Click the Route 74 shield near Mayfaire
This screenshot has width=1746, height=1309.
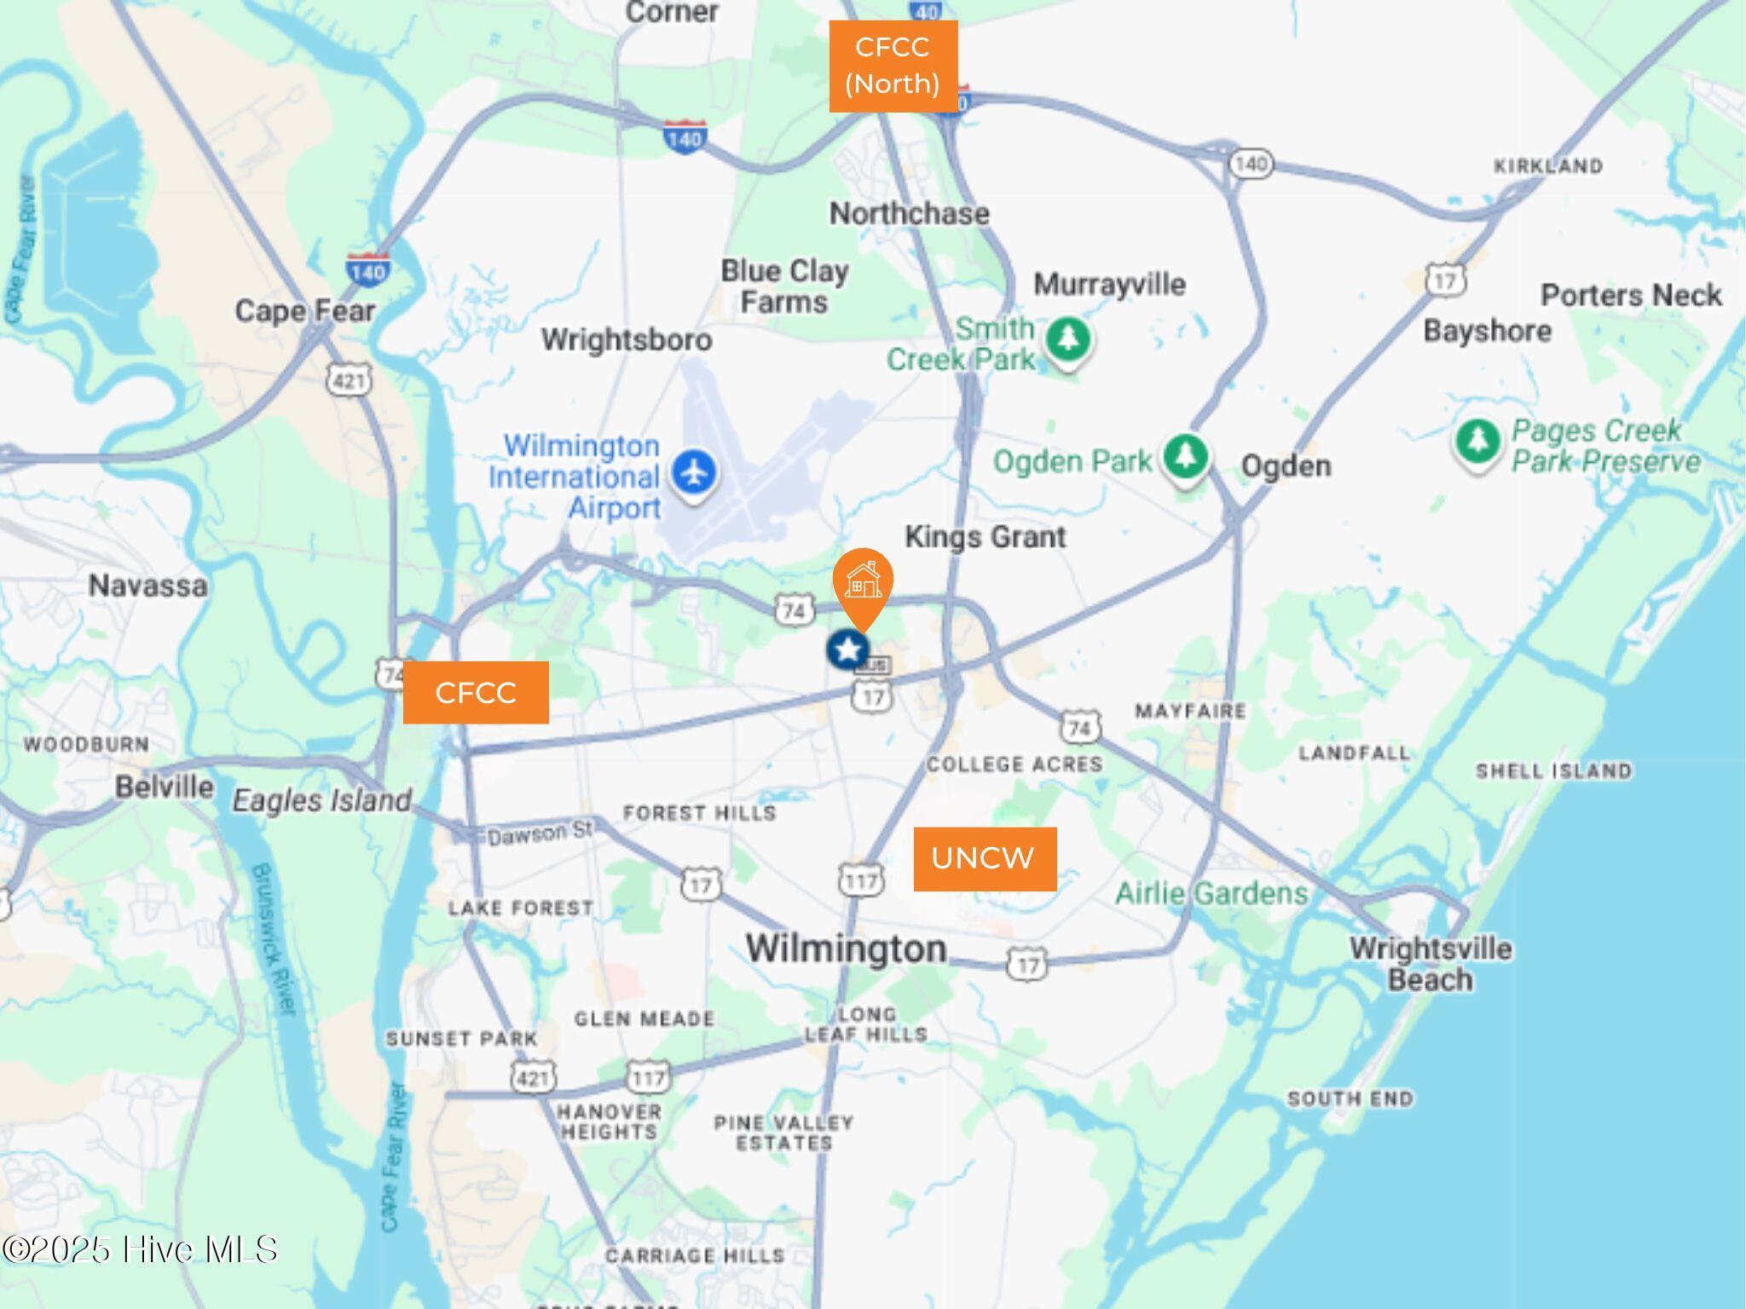pos(1080,729)
